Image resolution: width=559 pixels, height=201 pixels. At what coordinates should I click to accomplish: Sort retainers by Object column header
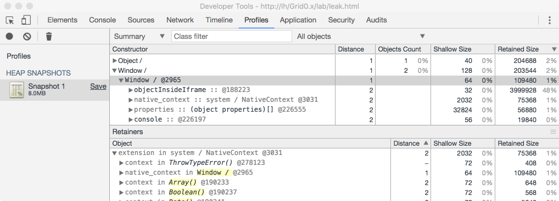[x=250, y=143]
